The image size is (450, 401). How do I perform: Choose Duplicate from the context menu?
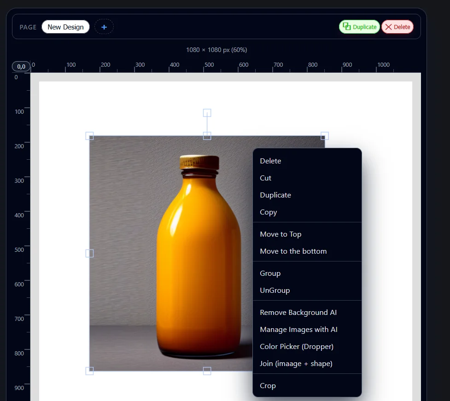pos(307,195)
